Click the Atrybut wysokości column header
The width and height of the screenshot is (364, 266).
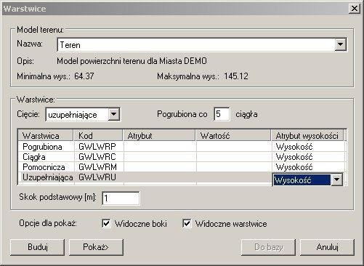(x=307, y=135)
